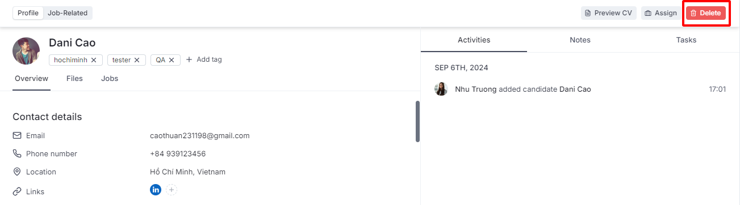740x205 pixels.
Task: Select the Profile view toggle
Action: [28, 13]
